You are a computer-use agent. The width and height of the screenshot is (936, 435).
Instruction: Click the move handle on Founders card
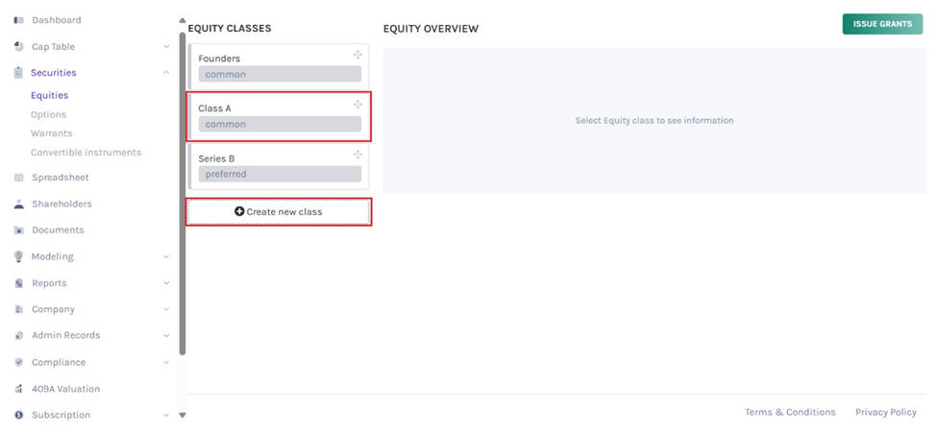pos(357,55)
